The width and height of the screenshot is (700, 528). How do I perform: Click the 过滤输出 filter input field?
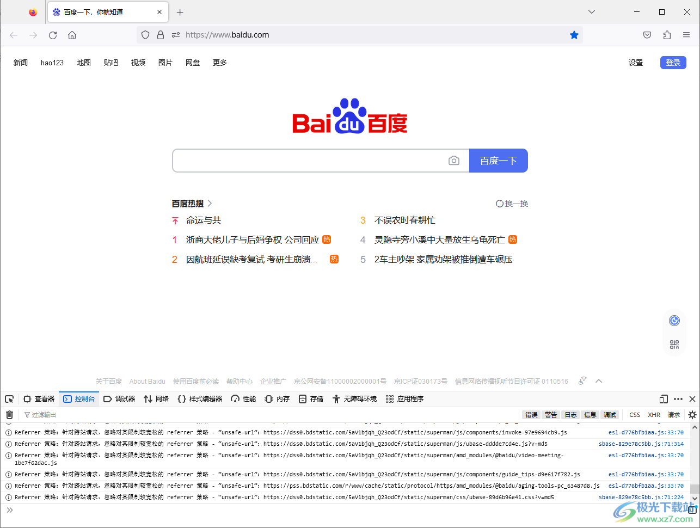(x=269, y=415)
